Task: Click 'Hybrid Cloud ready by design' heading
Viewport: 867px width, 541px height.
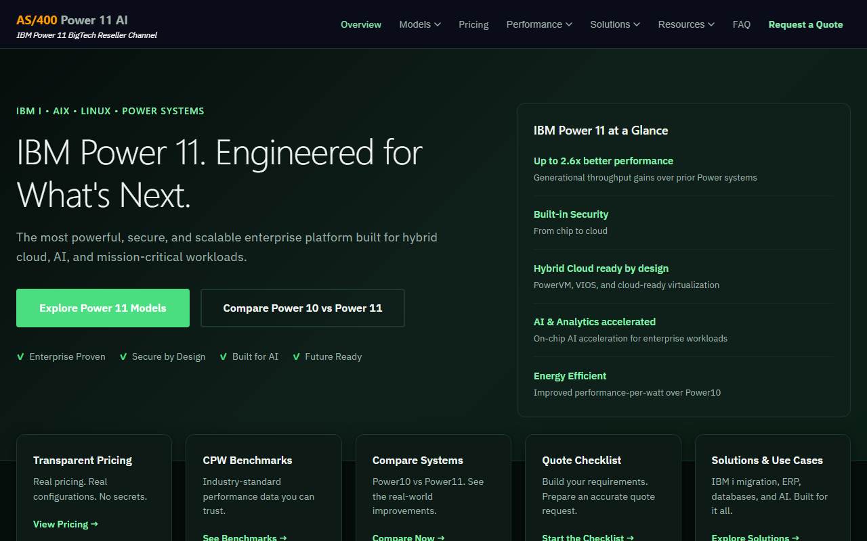Action: pyautogui.click(x=601, y=268)
